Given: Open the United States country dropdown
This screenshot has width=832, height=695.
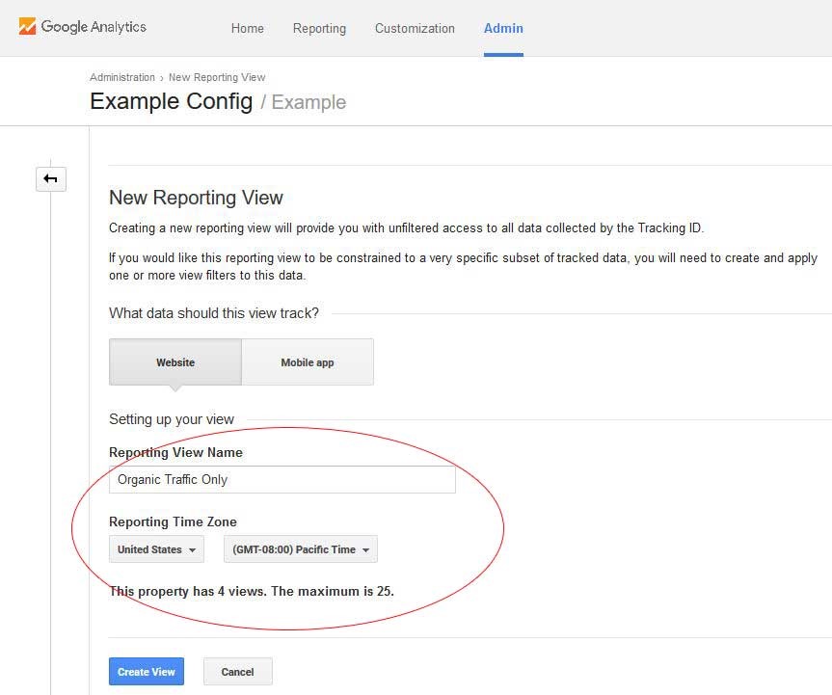Looking at the screenshot, I should click(x=156, y=549).
